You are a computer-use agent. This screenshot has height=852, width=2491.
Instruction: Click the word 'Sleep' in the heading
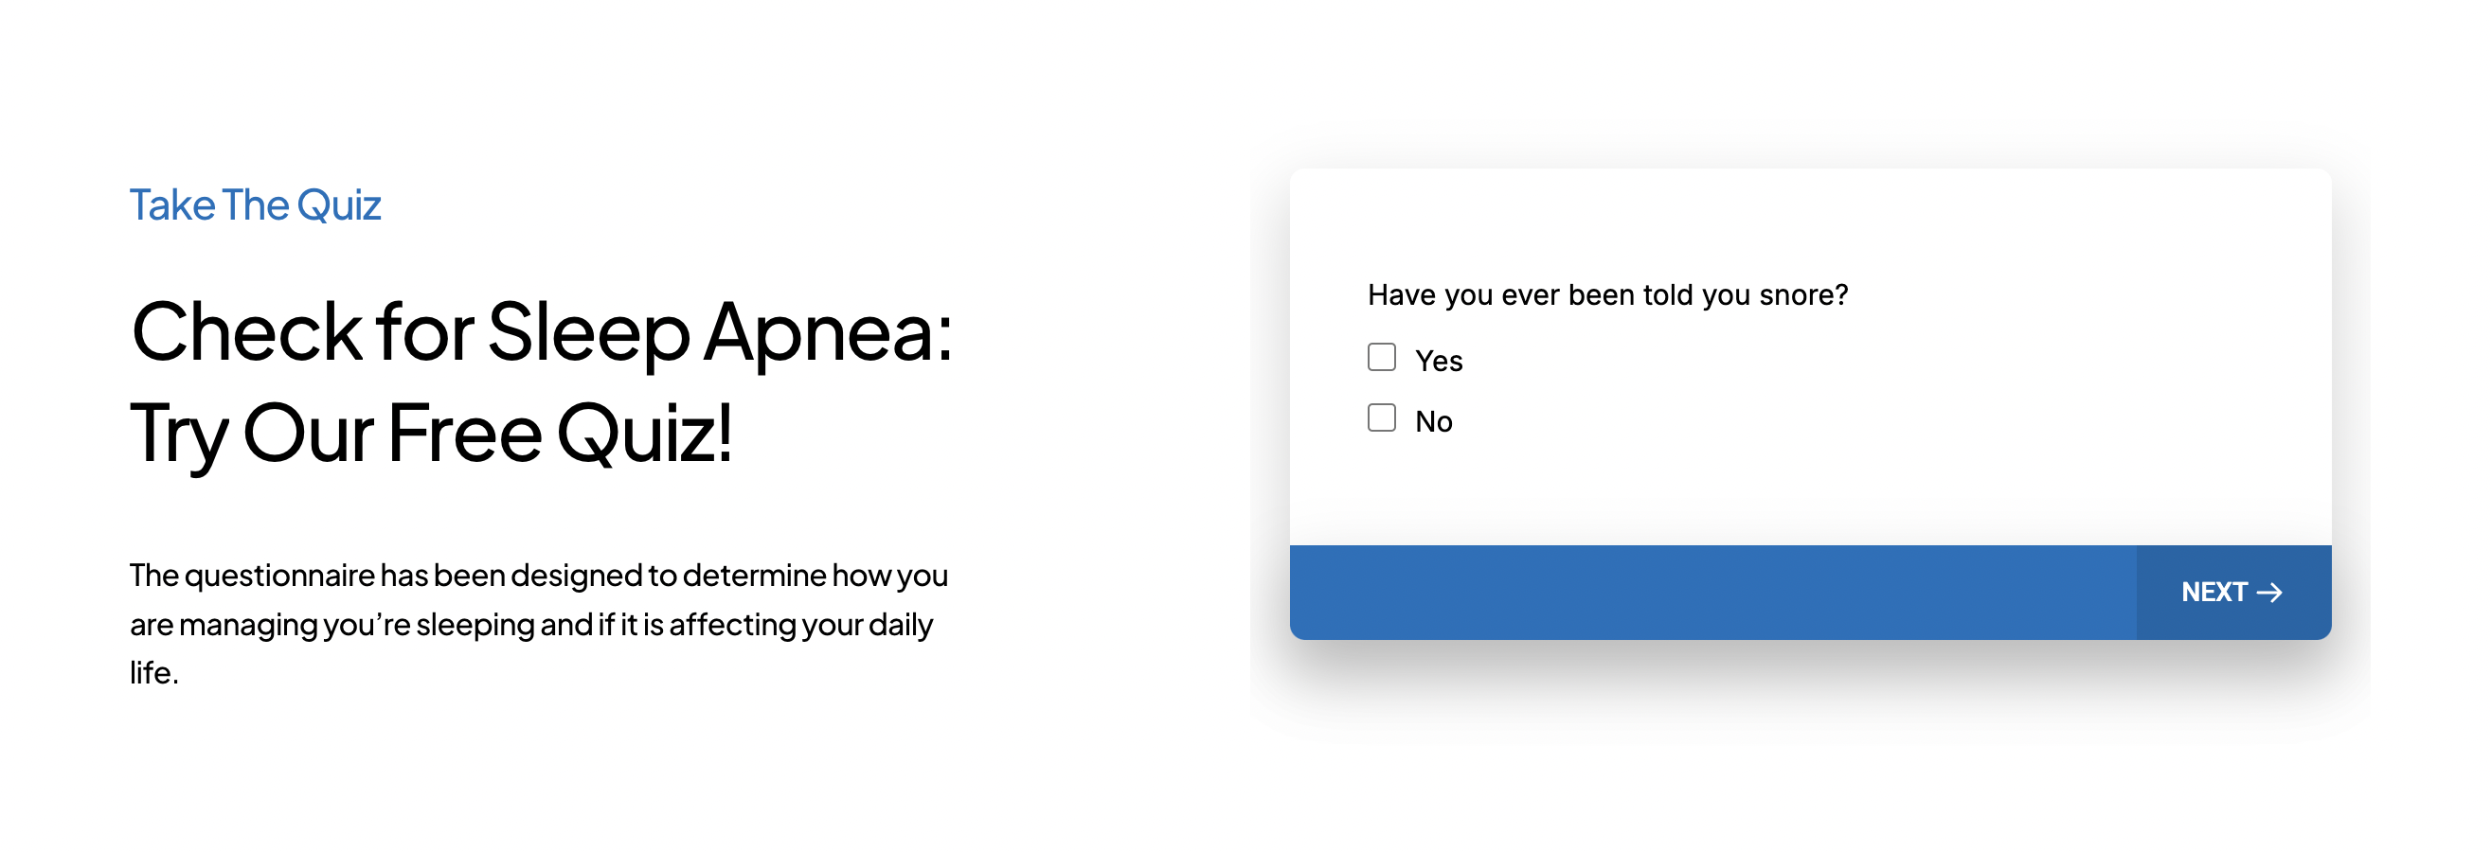click(588, 331)
